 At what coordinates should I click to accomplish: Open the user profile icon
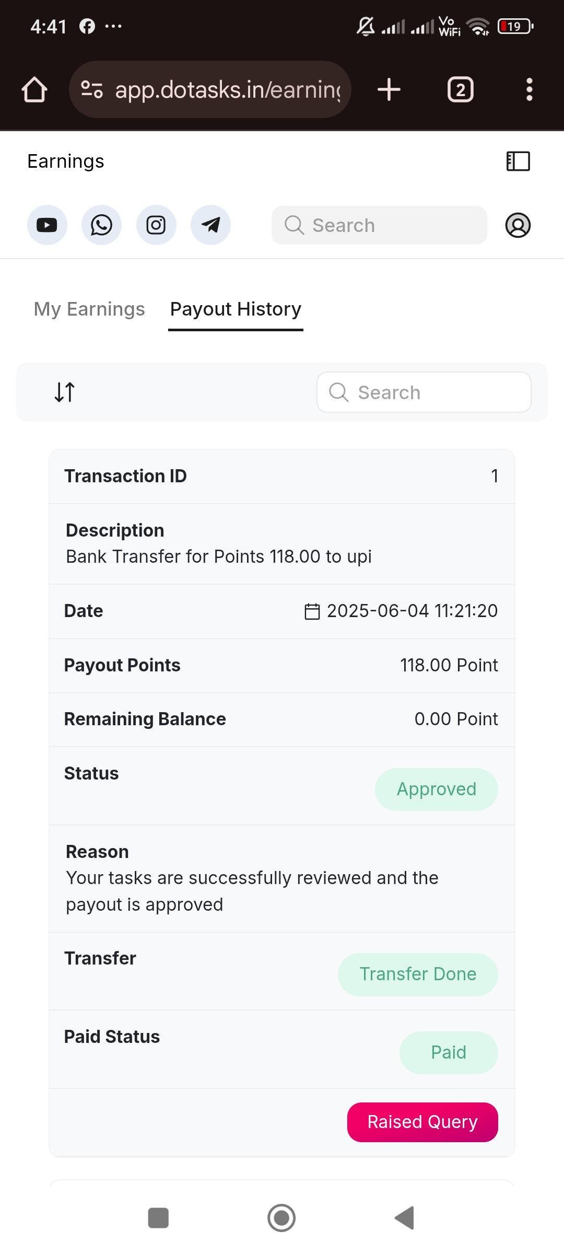click(x=518, y=225)
